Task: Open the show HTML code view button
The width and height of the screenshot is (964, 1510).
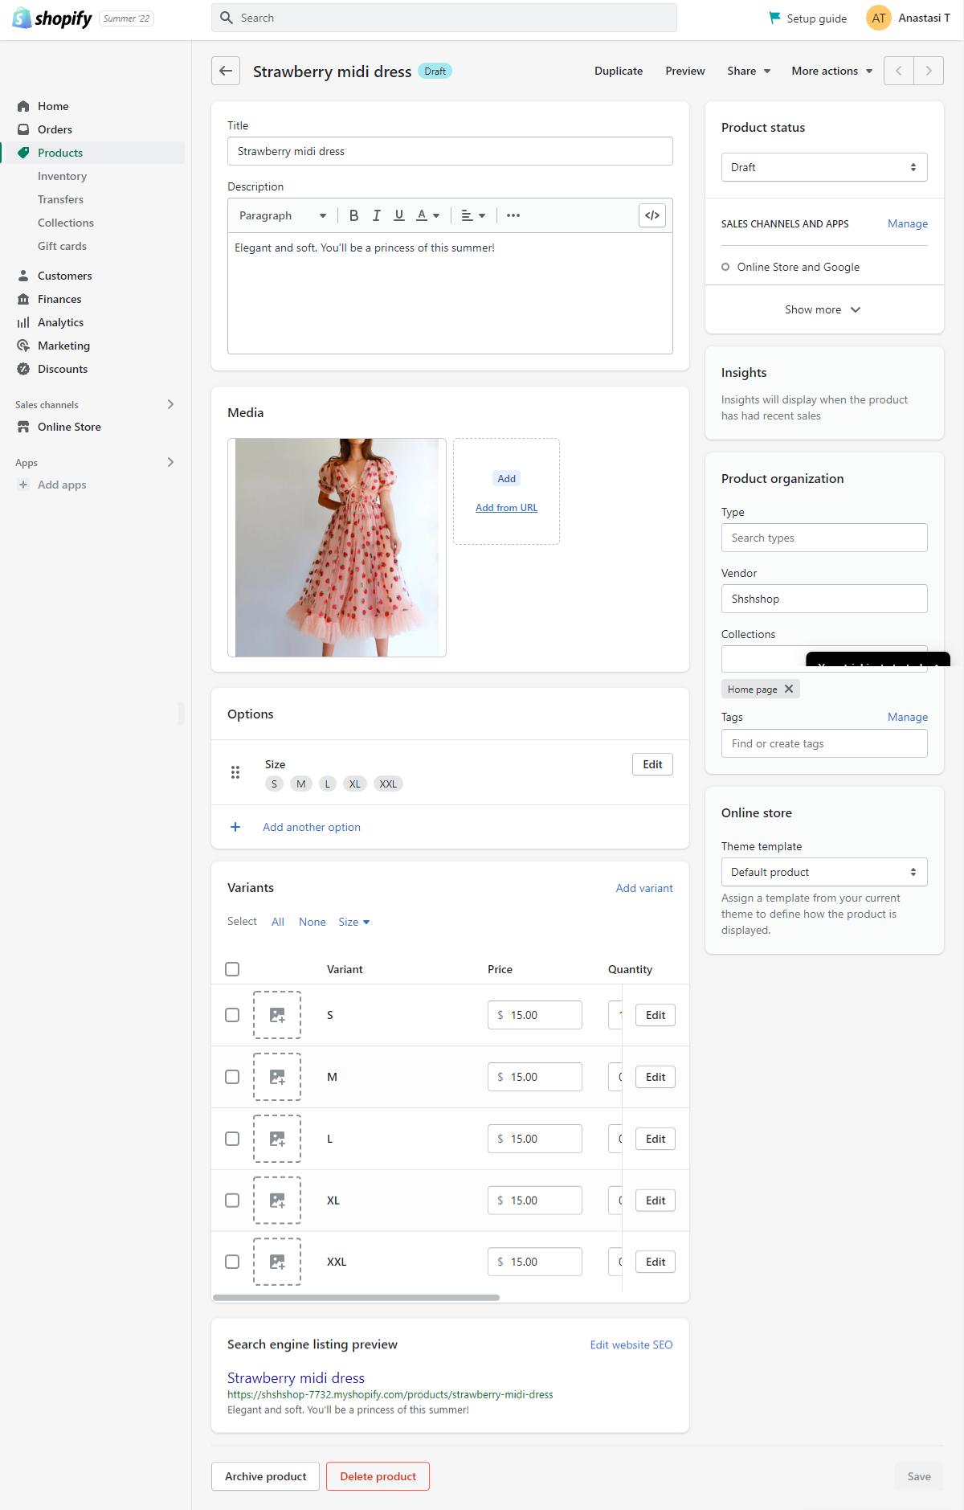Action: click(652, 215)
